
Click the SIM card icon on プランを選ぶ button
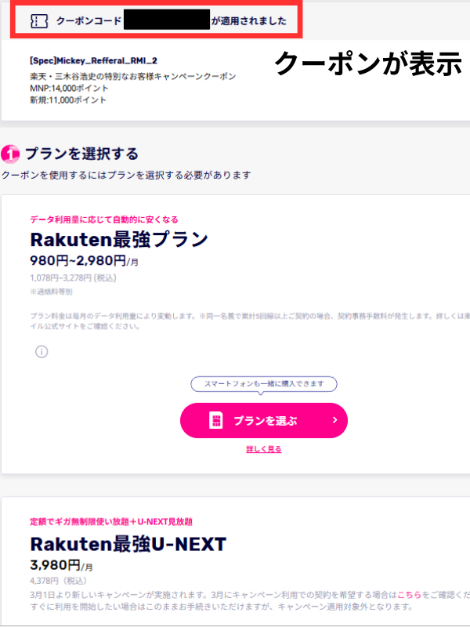click(216, 420)
